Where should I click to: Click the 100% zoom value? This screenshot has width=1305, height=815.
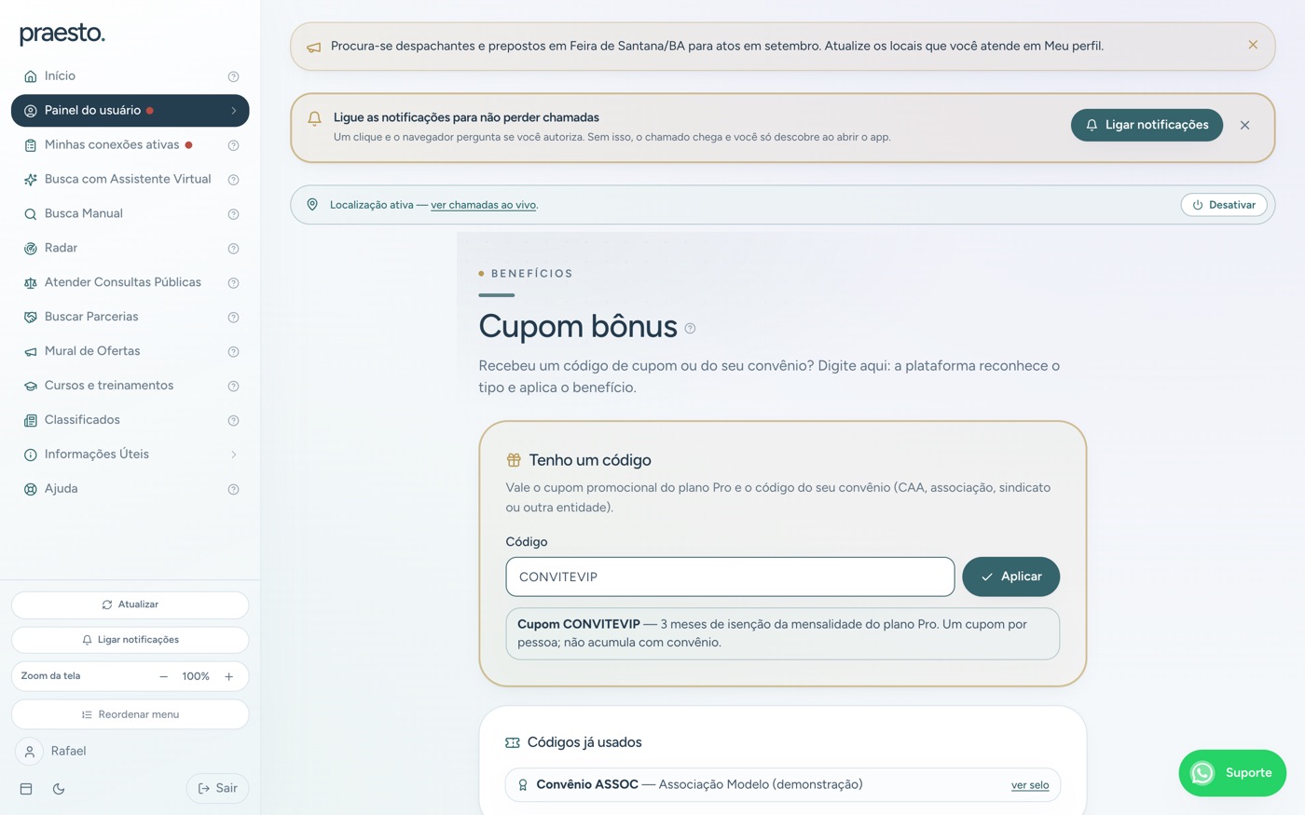pyautogui.click(x=196, y=676)
